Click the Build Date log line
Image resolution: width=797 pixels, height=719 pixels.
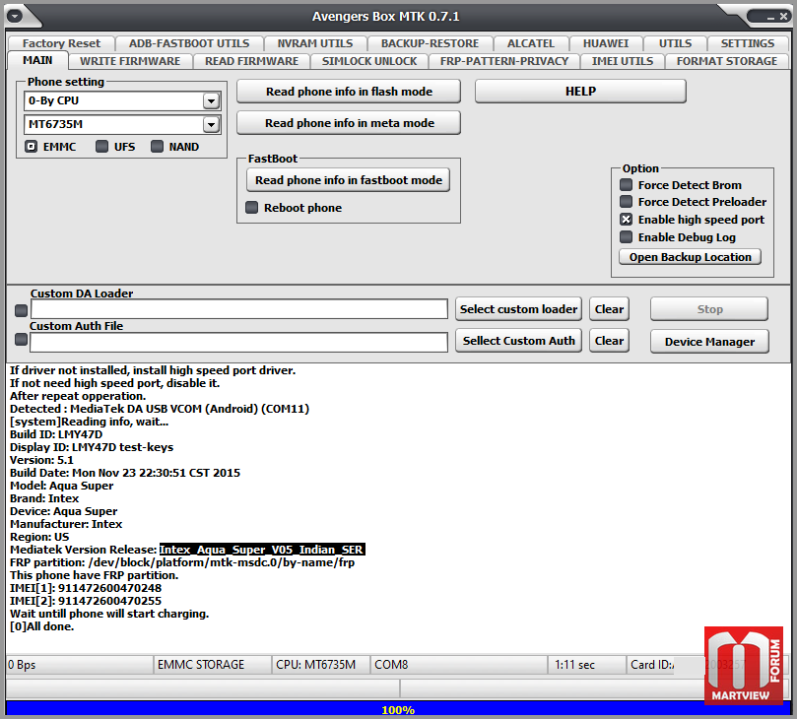(125, 473)
